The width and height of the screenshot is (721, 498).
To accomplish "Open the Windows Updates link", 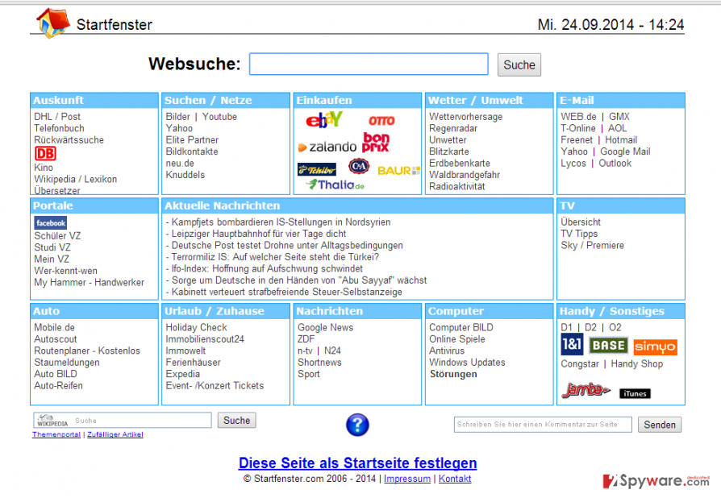I will coord(467,362).
